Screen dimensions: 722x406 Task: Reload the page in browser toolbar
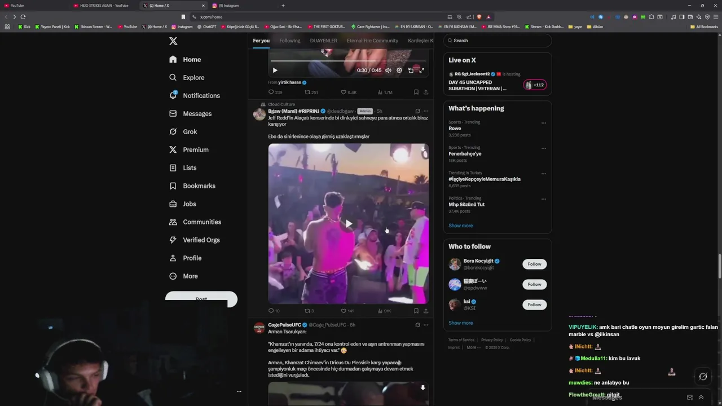pyautogui.click(x=23, y=17)
